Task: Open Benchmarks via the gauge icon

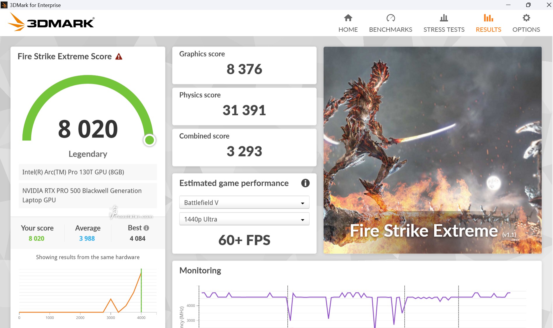Action: [x=390, y=18]
